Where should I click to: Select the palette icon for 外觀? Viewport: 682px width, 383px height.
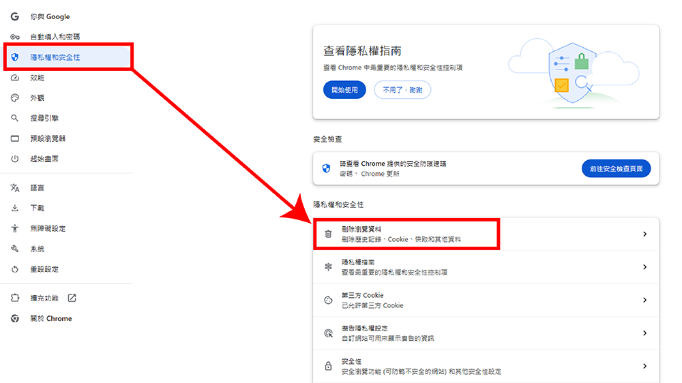point(14,98)
